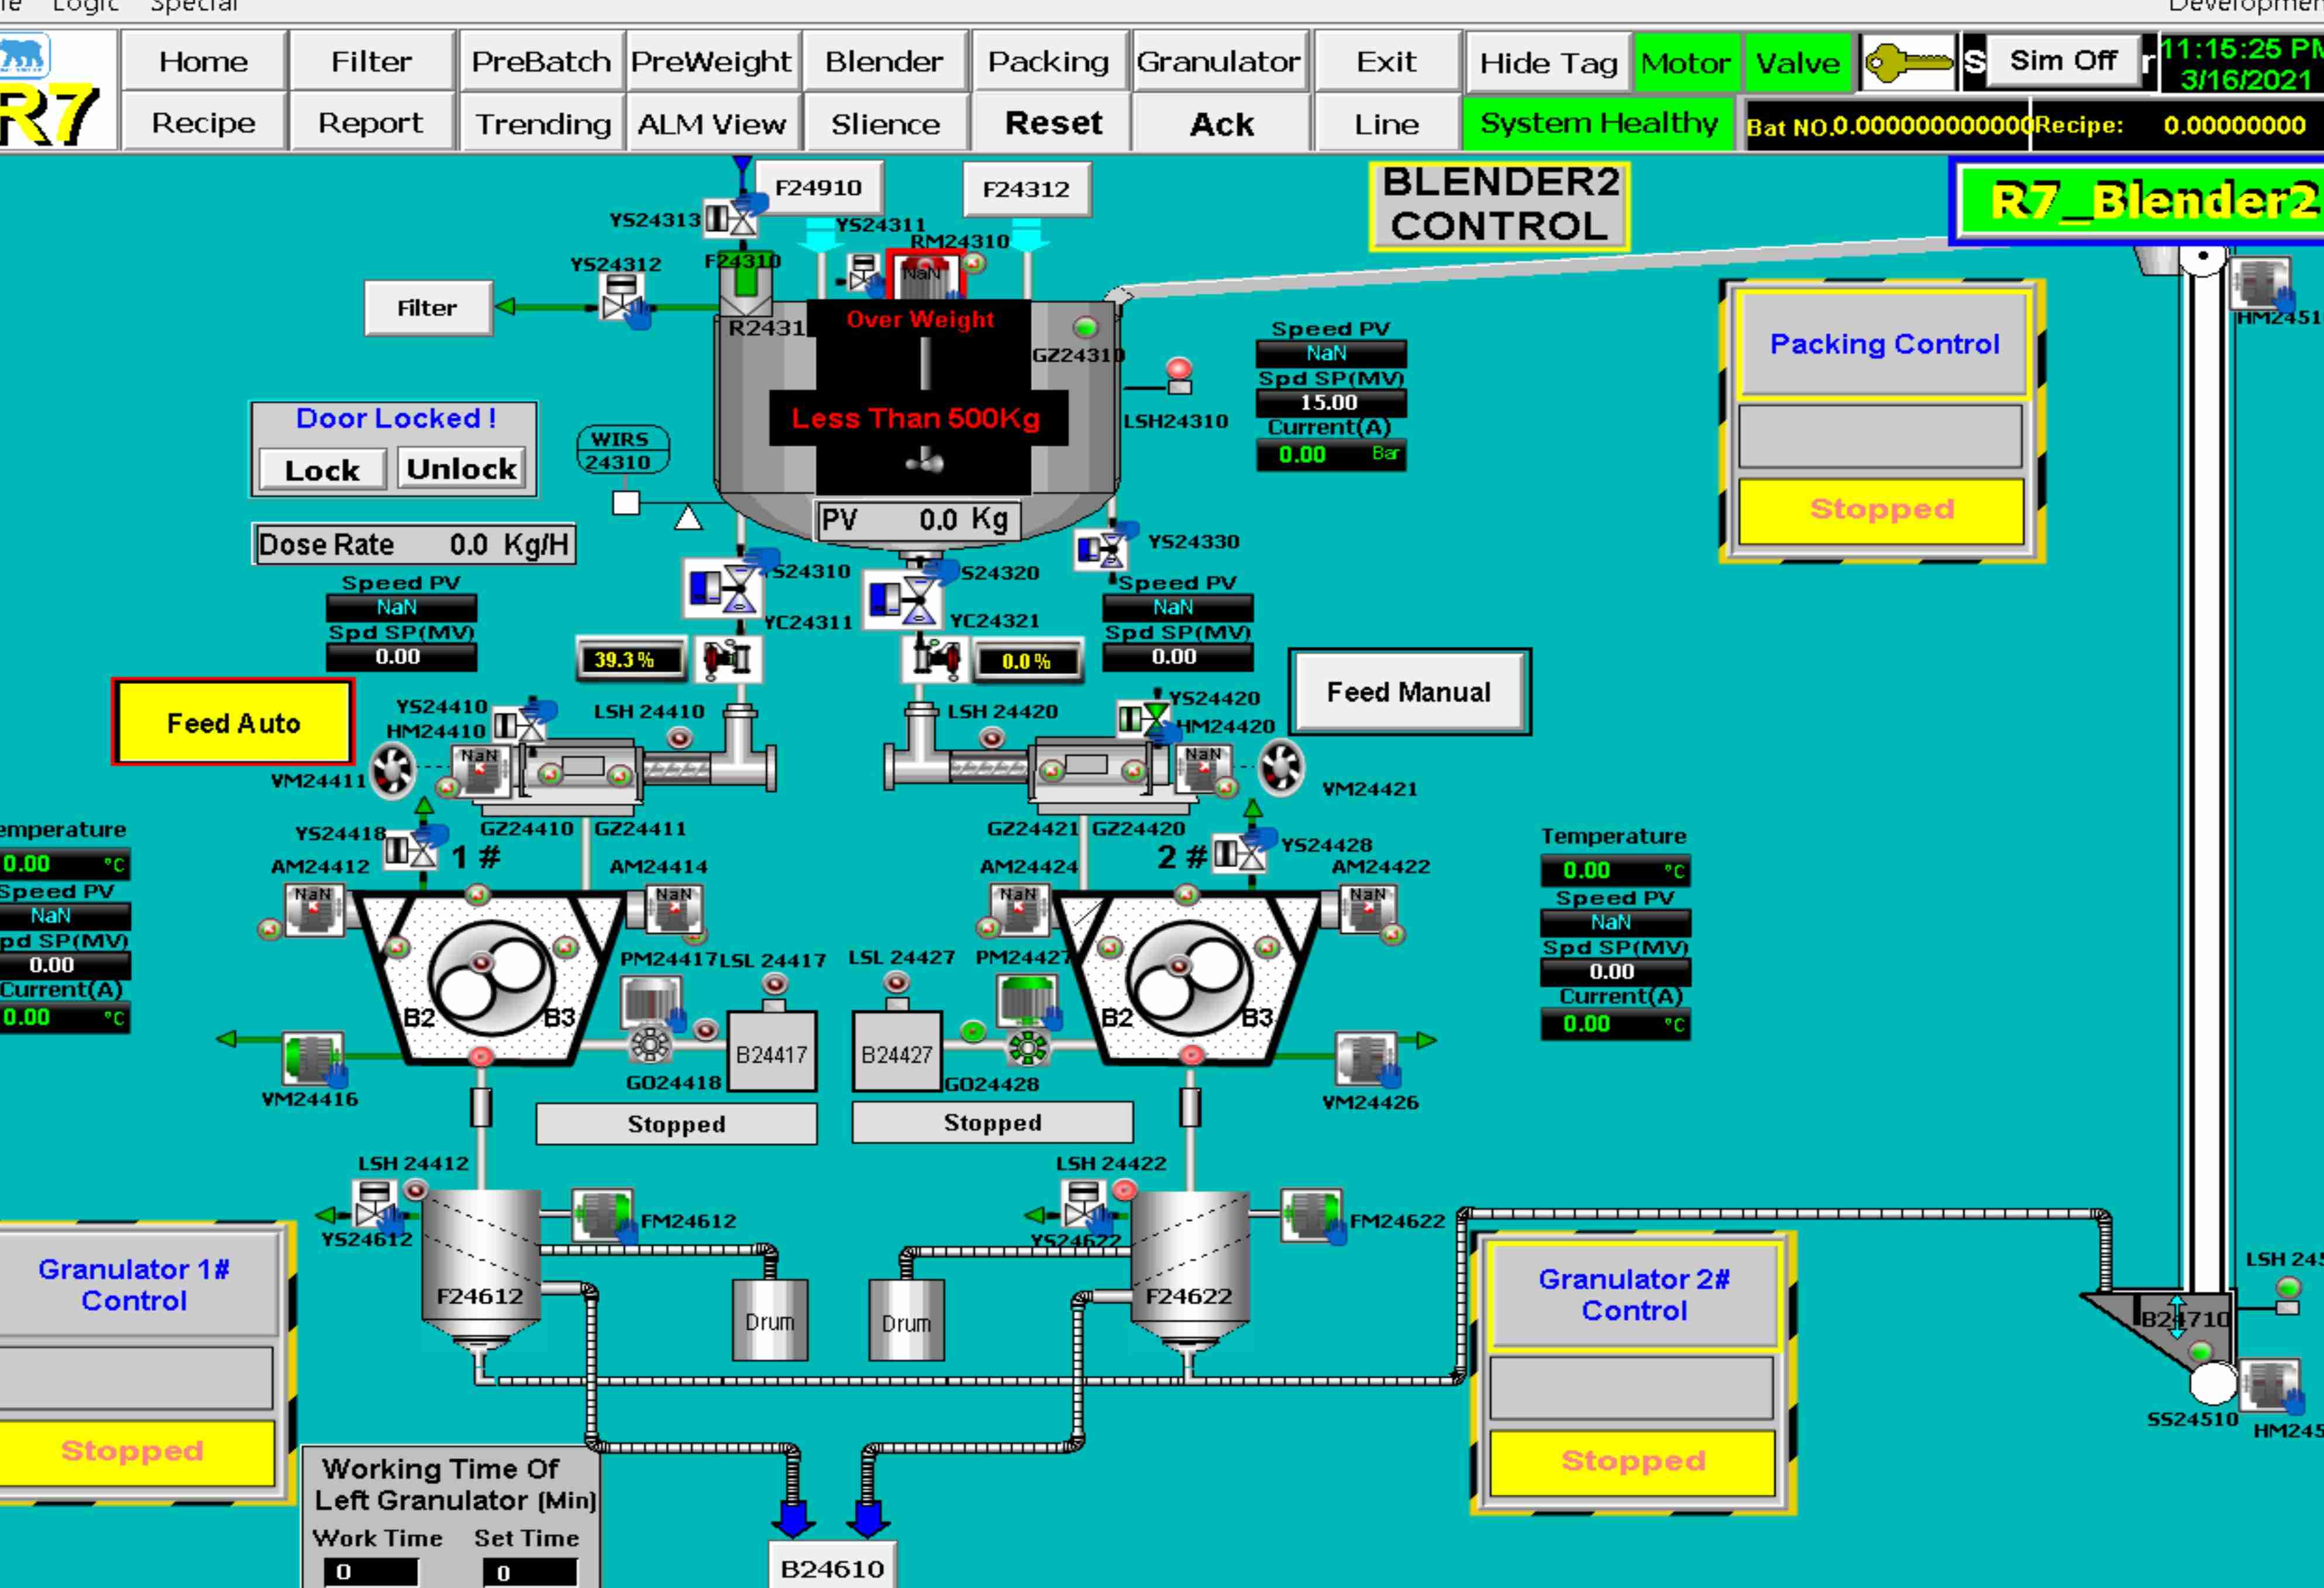Screen dimensions: 2324x1588
Task: Click the S24310 discharge valve icon
Action: [722, 589]
